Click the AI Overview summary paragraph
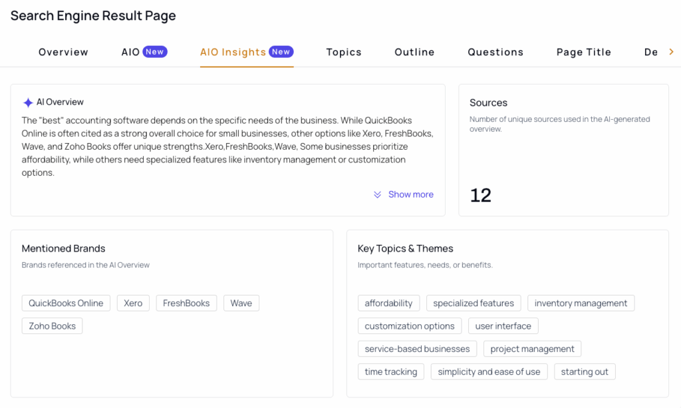This screenshot has width=681, height=408. tap(227, 146)
